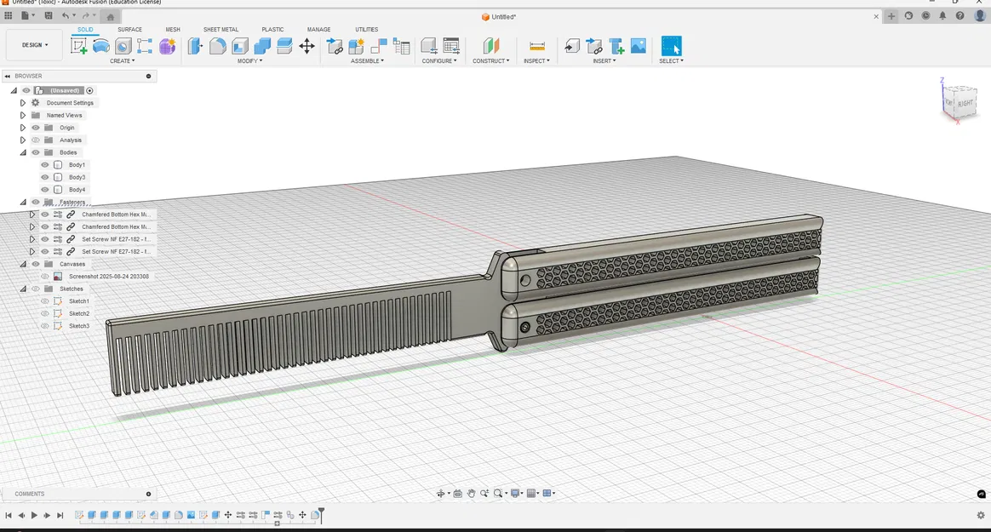Select the Revolve tool
The width and height of the screenshot is (991, 532).
102,46
